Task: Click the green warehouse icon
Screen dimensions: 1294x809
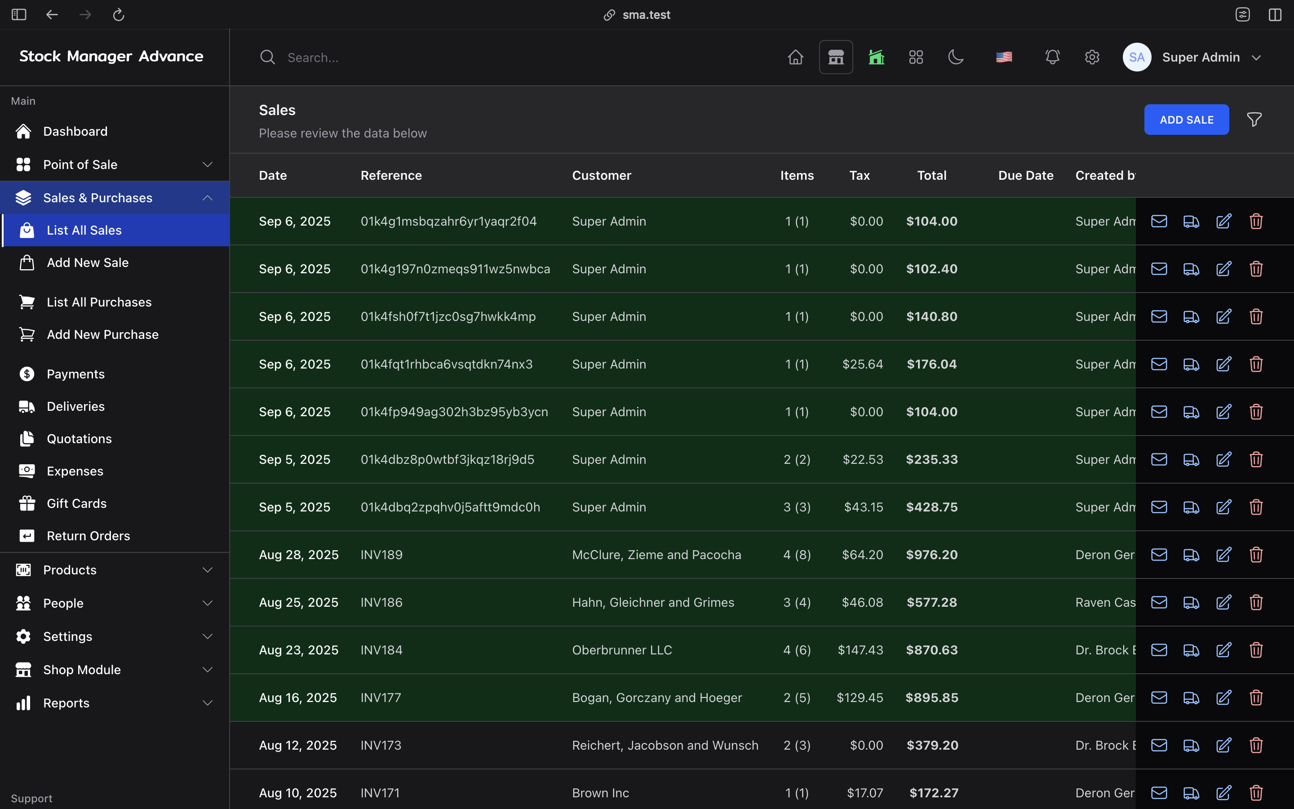Action: click(x=876, y=57)
